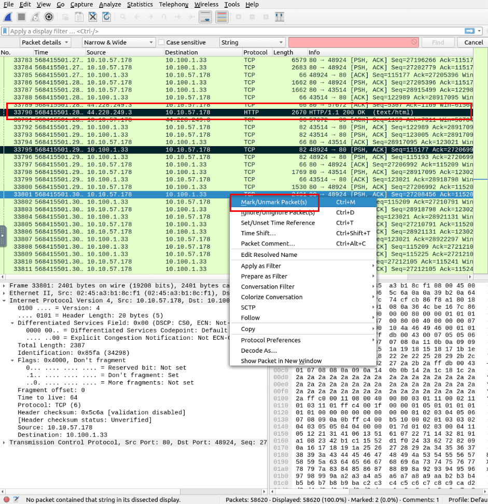Toggle colorize packet list icon
488x504 pixels.
pos(222,17)
